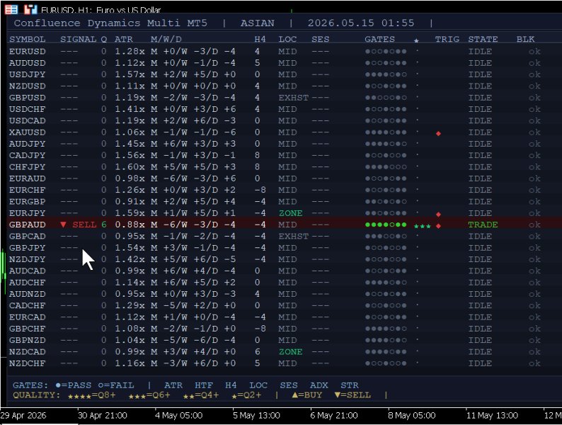Click the gate dots in NZDCHF row
562x425 pixels.
pyautogui.click(x=386, y=363)
